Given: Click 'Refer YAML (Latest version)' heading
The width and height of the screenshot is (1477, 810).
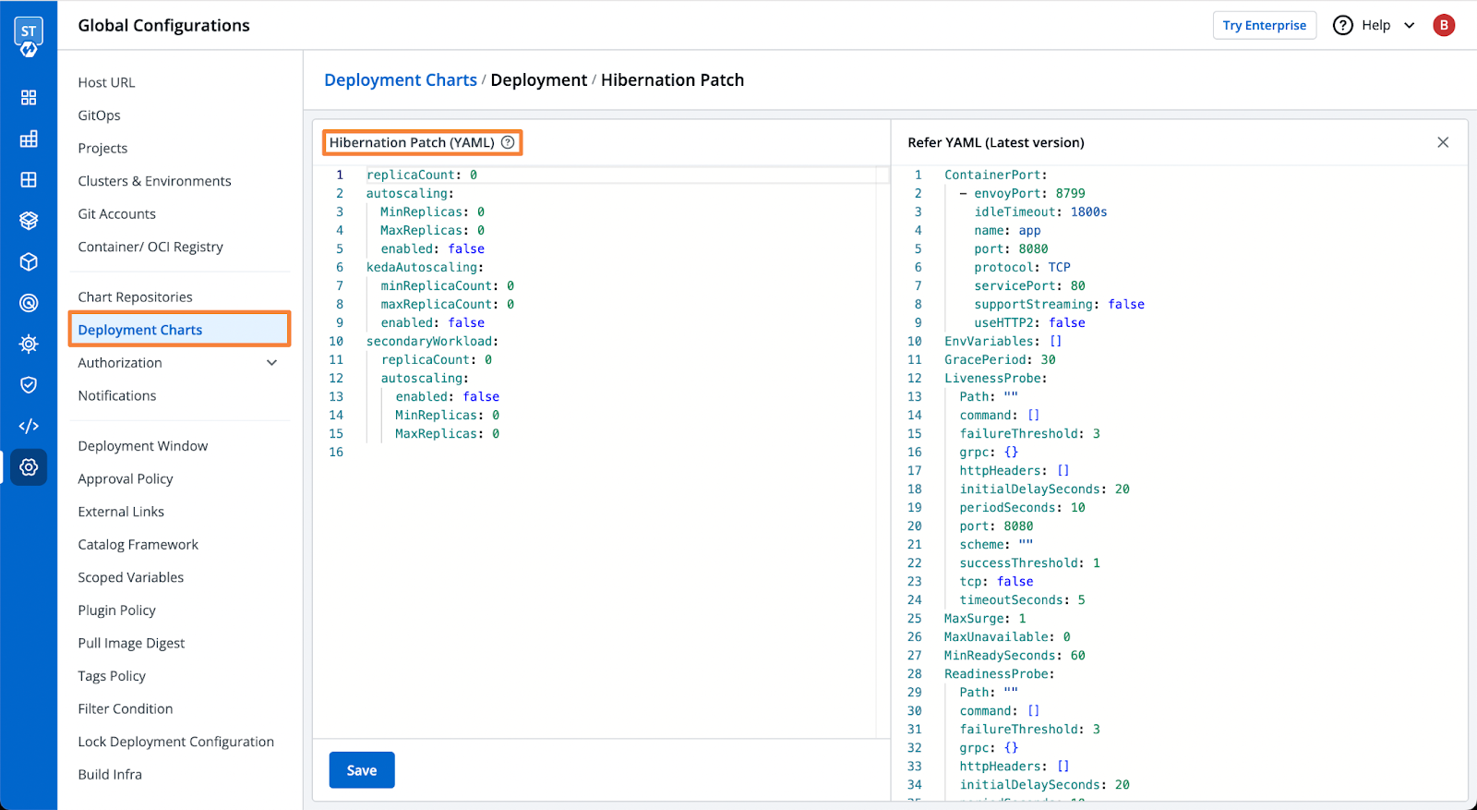Looking at the screenshot, I should pos(996,142).
